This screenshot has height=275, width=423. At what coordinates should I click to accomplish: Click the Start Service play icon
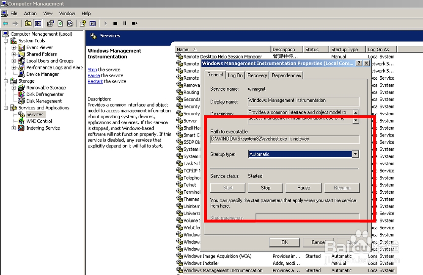pos(105,23)
